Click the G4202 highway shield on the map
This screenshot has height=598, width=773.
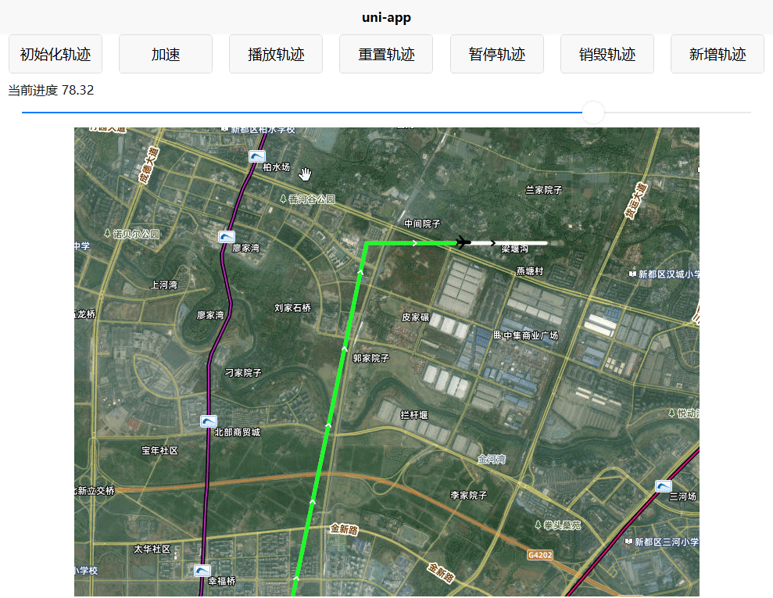point(540,555)
